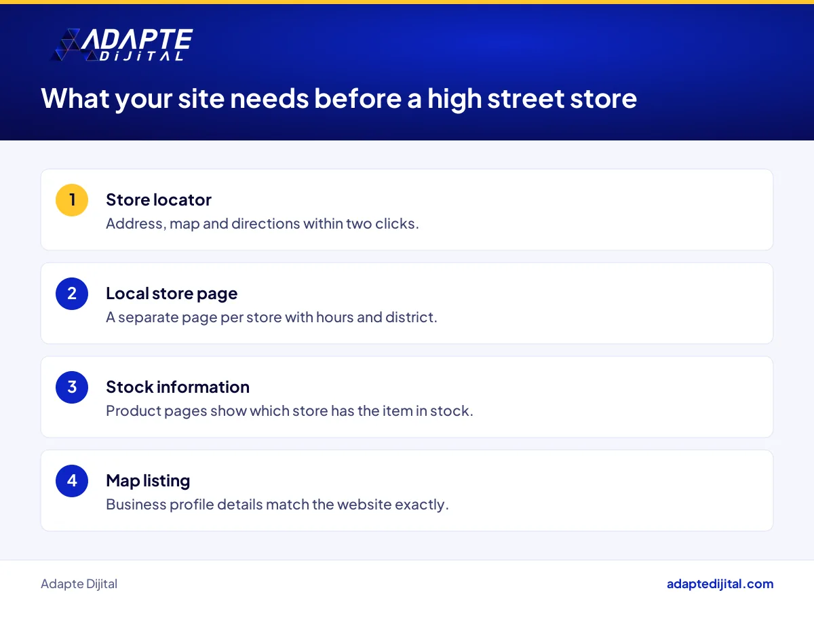Screen dimensions: 814x618
Task: Click the 'Store locator' title
Action: pyautogui.click(x=159, y=199)
